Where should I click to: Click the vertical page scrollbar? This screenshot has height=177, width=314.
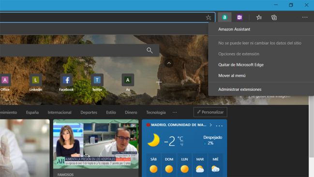tap(312, 126)
